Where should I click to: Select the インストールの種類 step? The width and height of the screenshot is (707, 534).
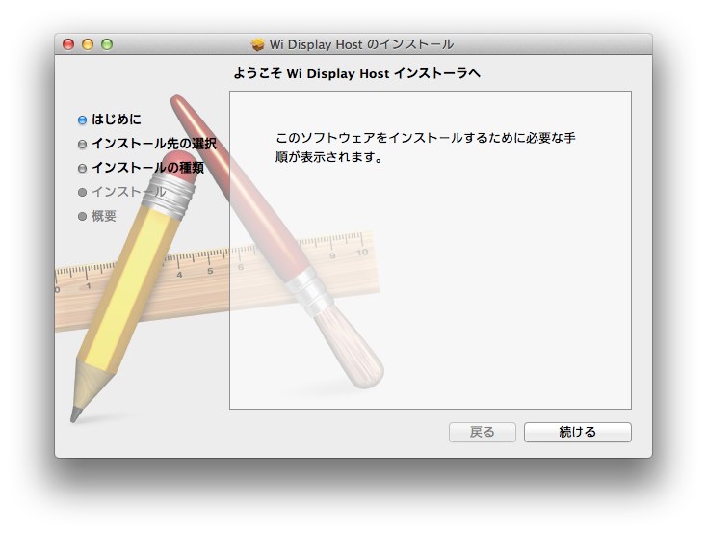pos(148,168)
